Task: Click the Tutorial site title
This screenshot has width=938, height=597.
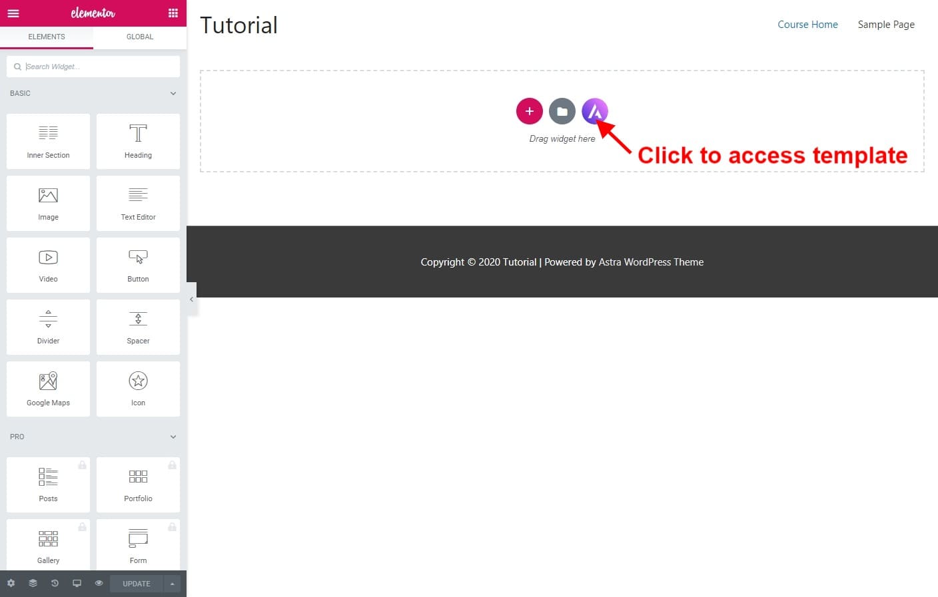Action: 238,25
